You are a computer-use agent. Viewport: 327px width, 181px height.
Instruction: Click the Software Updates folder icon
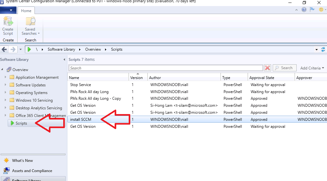(12, 85)
